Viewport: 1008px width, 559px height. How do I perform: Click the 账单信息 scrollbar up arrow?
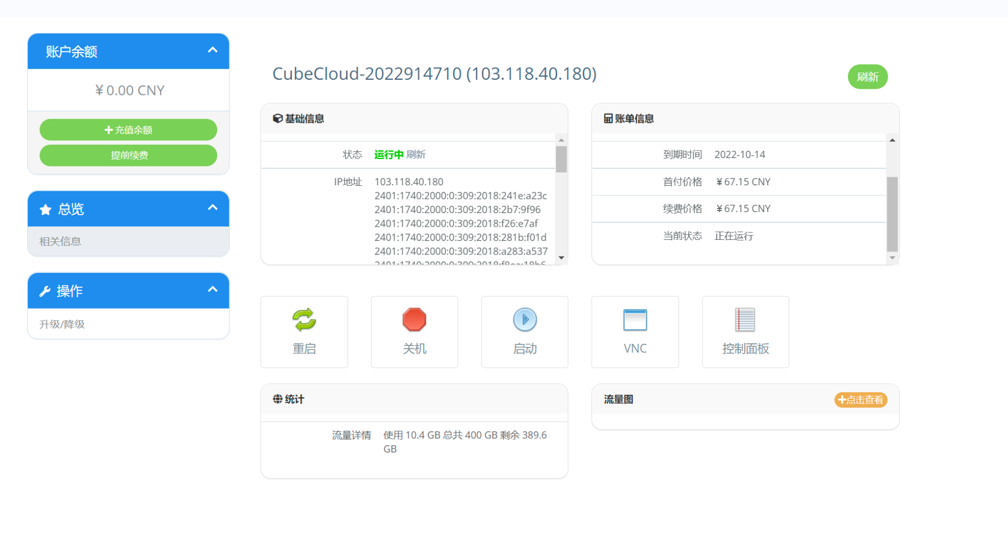tap(892, 140)
